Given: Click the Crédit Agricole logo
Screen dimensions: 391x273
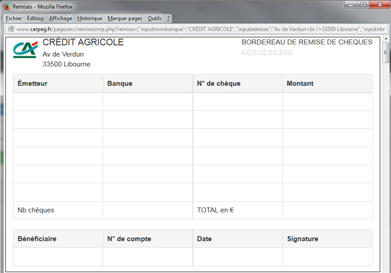Looking at the screenshot, I should [25, 49].
